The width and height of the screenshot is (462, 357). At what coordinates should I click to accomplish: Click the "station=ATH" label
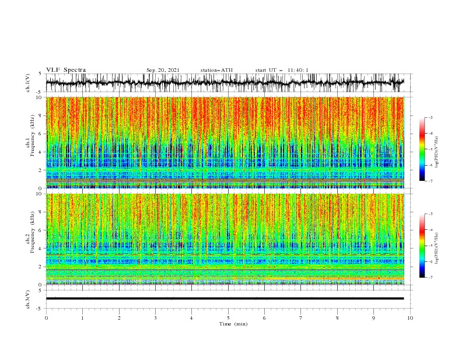216,70
